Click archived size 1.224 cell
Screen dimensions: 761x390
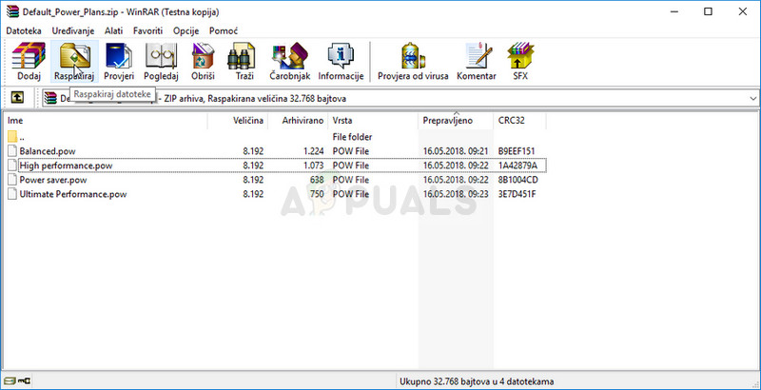click(314, 151)
